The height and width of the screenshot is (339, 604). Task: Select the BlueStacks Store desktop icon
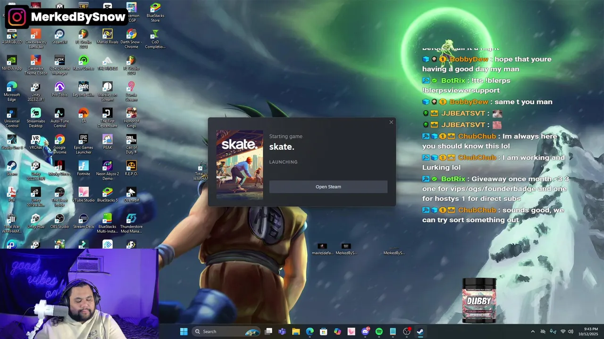coord(155,12)
